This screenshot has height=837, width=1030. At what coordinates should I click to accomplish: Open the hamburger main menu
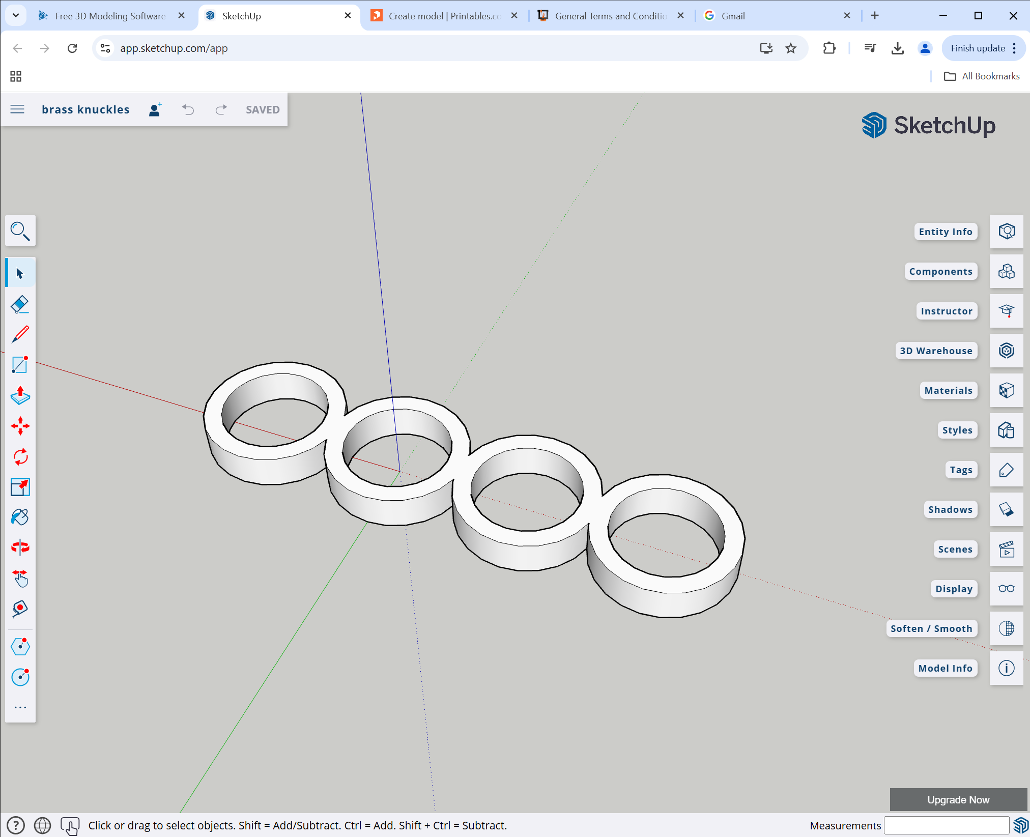coord(17,109)
